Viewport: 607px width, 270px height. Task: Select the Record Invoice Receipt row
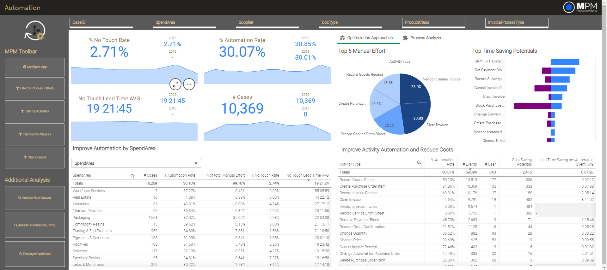(467, 193)
